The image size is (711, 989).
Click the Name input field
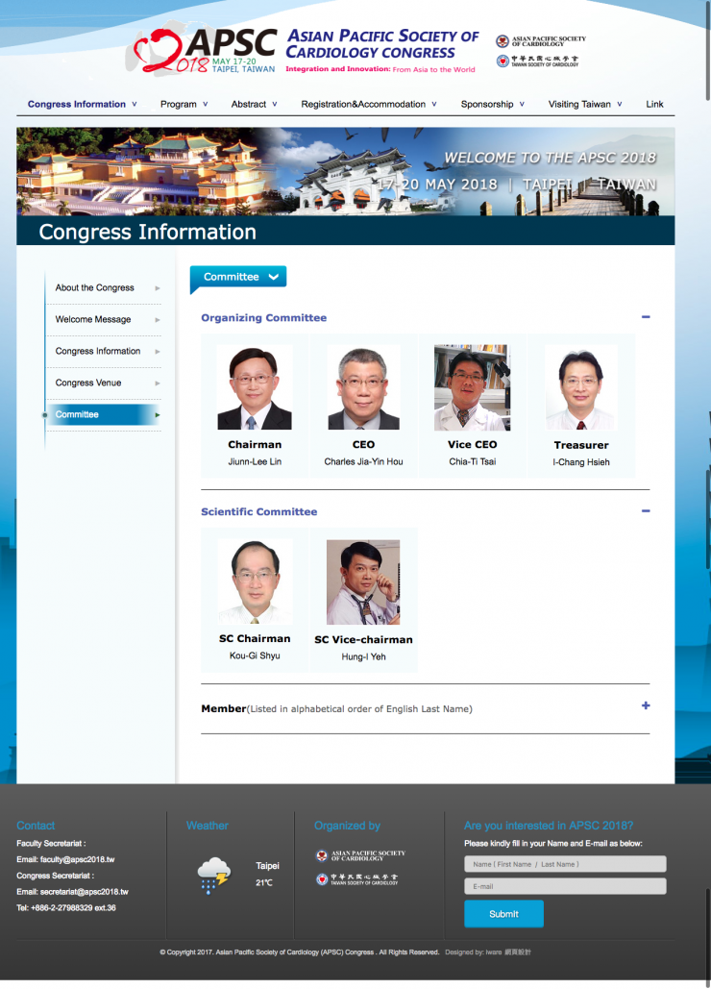[x=564, y=864]
